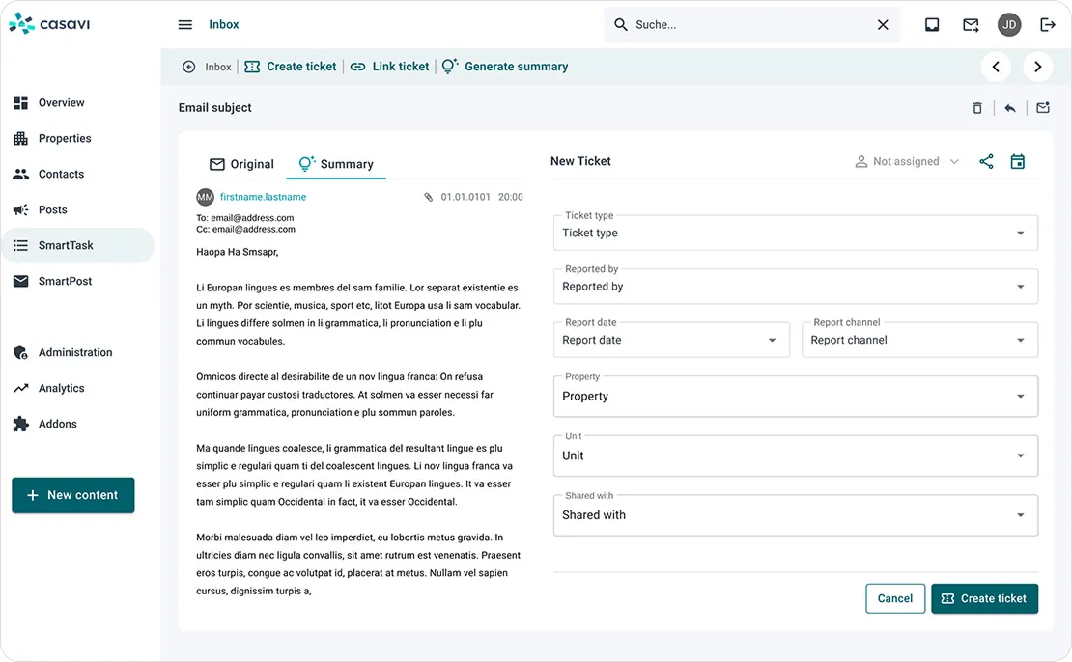This screenshot has width=1072, height=662.
Task: Clear the search field with X
Action: point(883,25)
